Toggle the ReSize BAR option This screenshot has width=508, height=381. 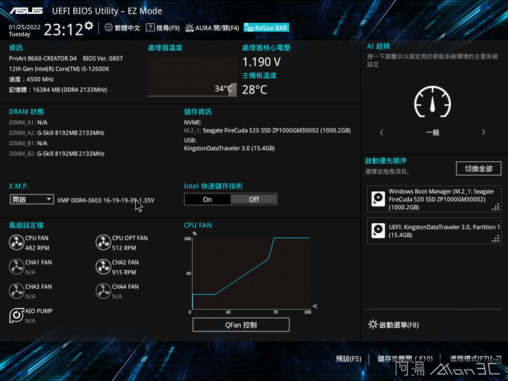coord(266,28)
